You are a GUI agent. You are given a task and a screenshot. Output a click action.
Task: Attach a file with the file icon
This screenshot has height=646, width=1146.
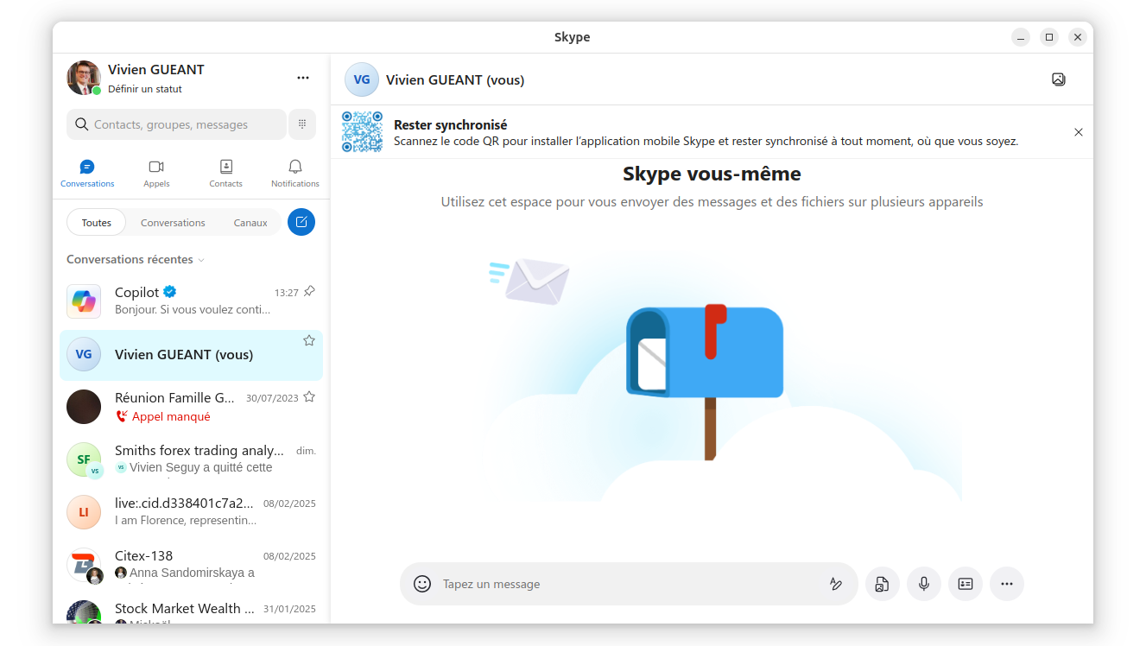882,584
